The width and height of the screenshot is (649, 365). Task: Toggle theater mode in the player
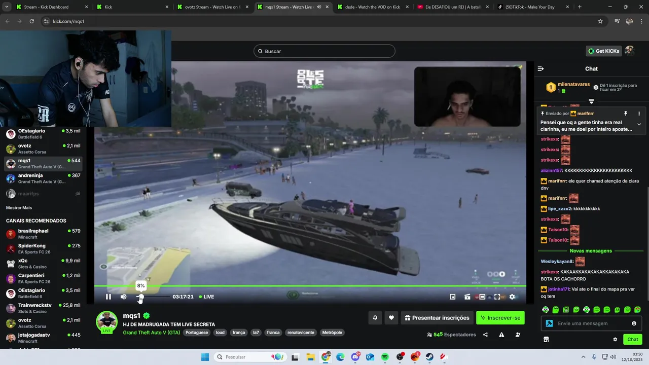click(482, 297)
